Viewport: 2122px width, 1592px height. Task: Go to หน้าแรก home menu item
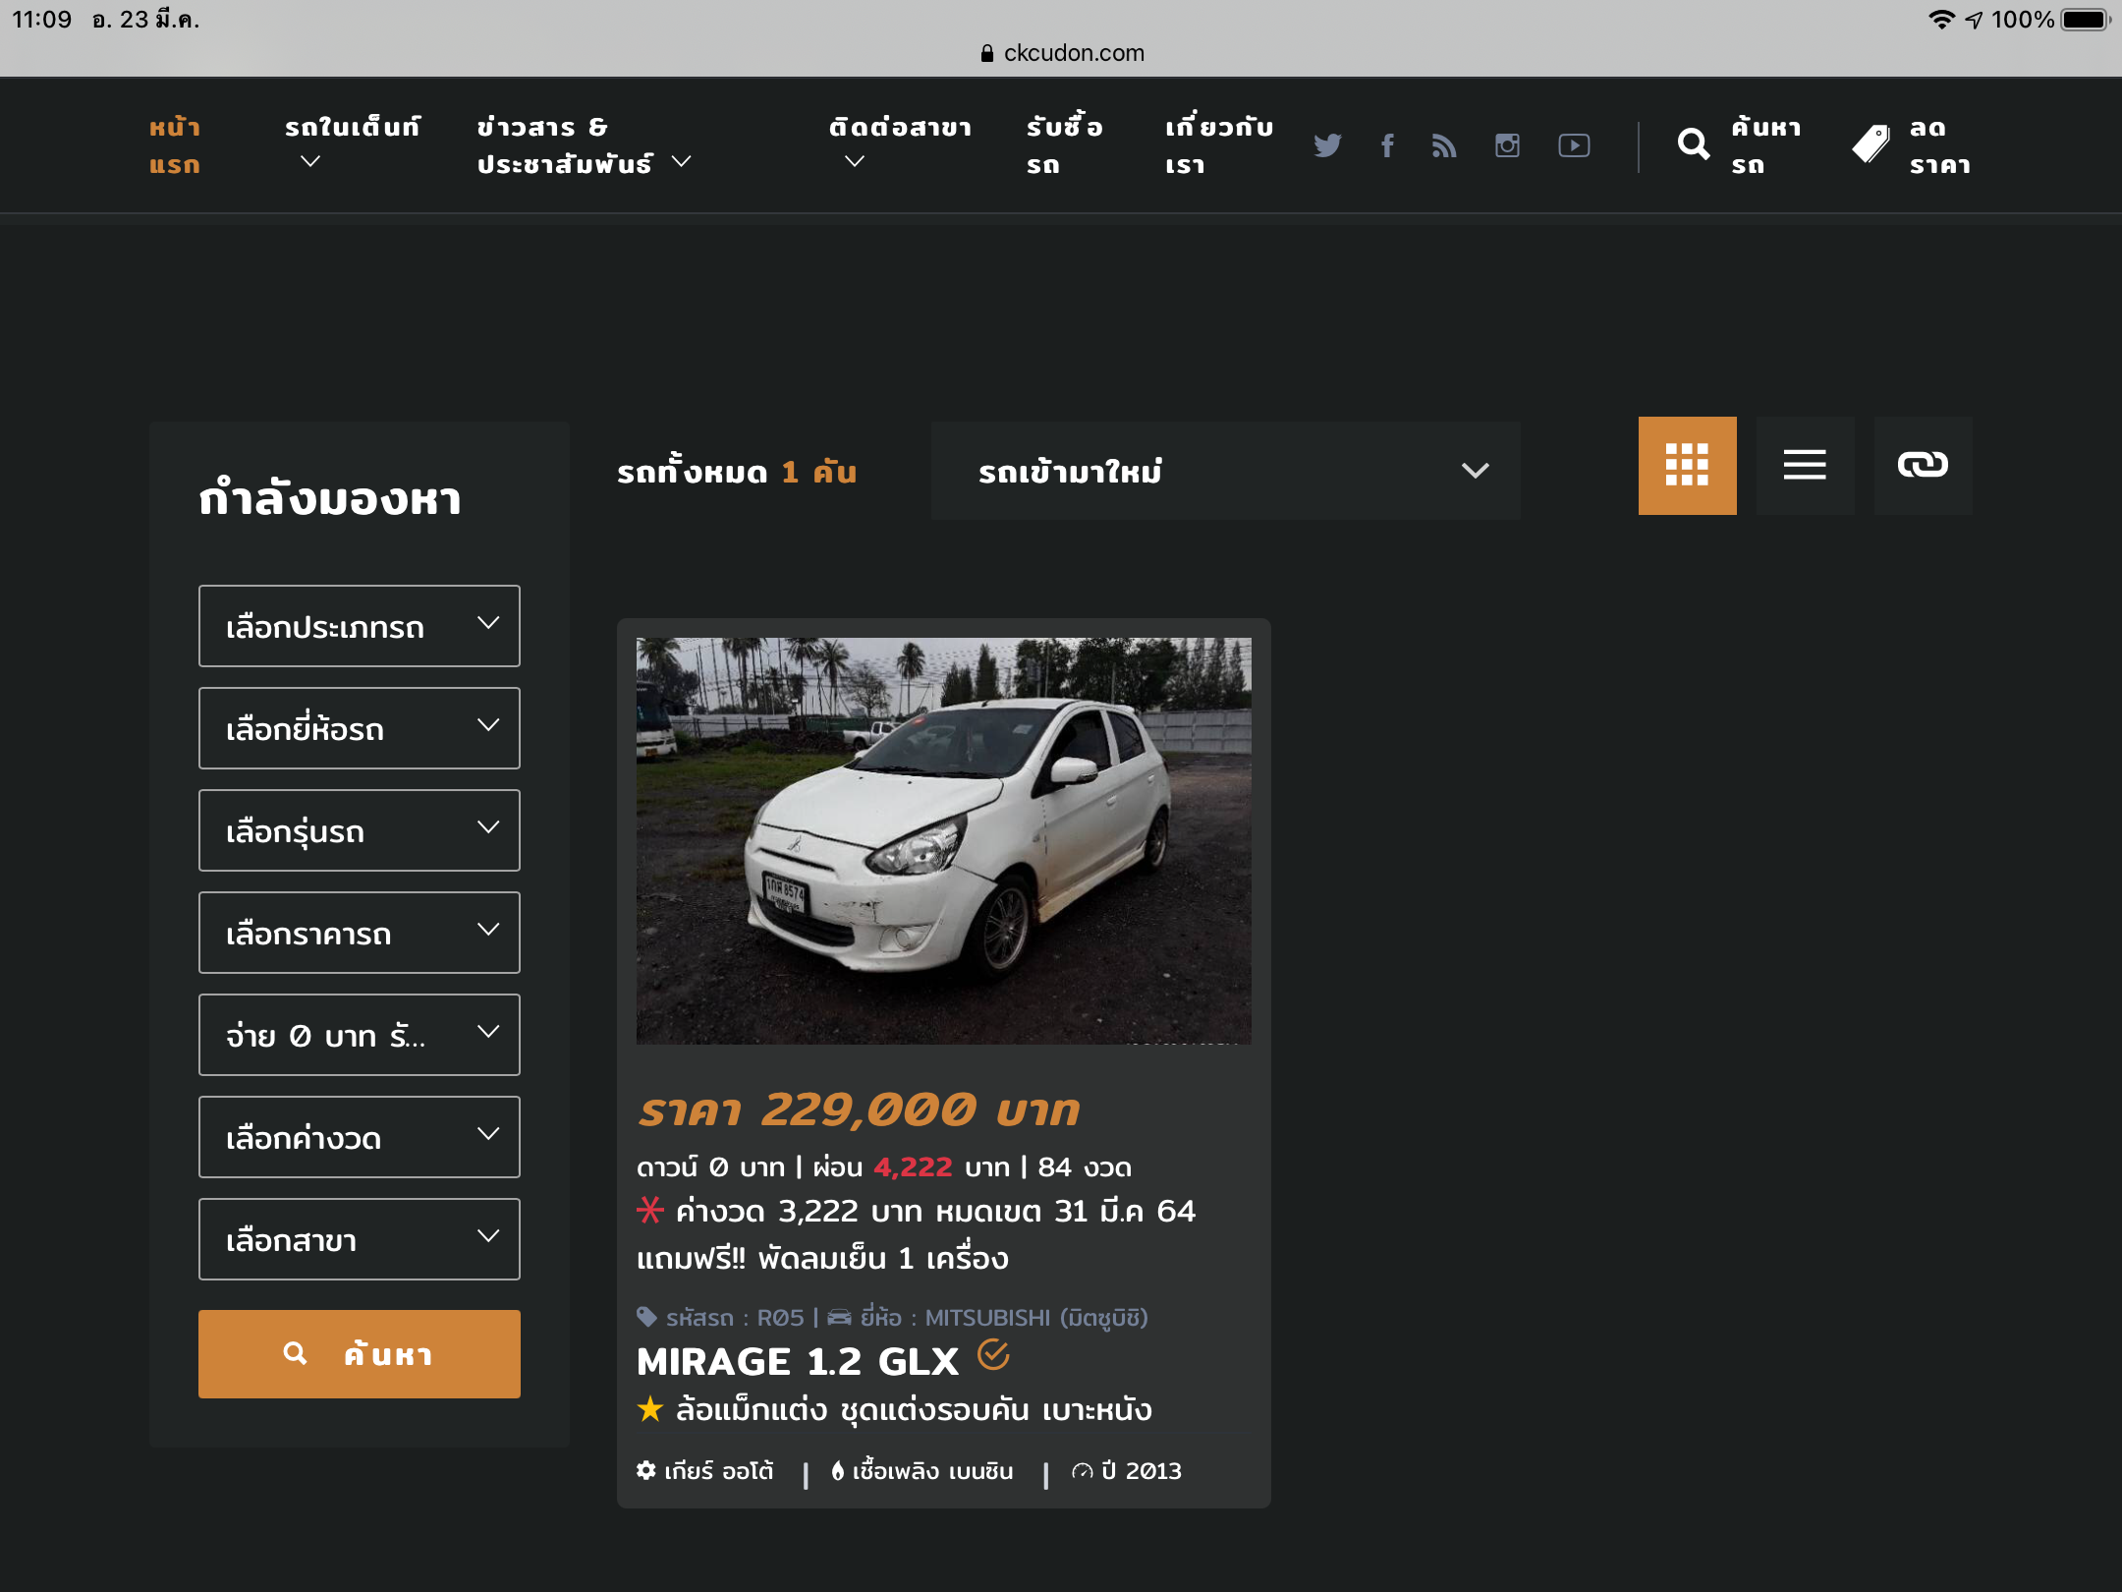point(175,145)
